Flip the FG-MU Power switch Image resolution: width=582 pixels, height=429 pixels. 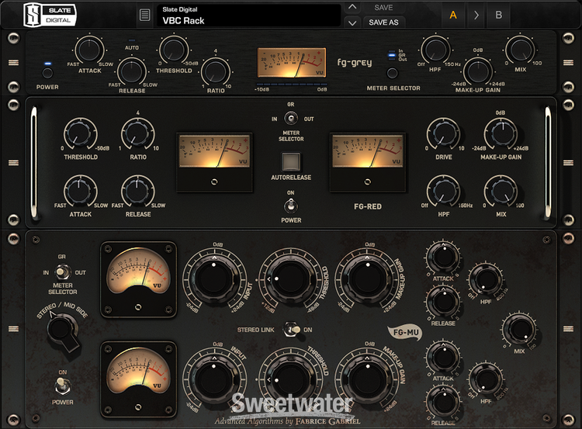(x=61, y=386)
